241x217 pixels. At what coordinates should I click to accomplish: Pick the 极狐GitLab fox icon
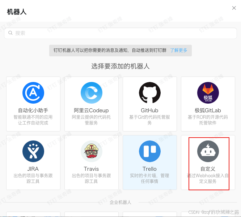(208, 93)
